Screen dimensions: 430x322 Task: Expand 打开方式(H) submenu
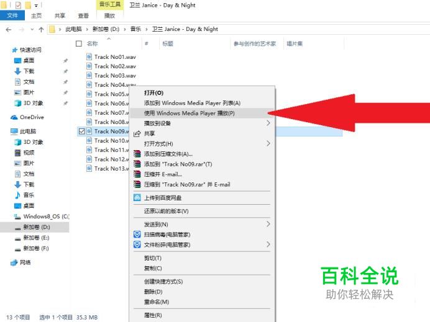pos(202,144)
